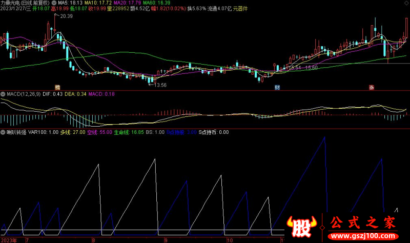Click the 财 event marker icon
This screenshot has height=243, width=410.
[x=277, y=87]
